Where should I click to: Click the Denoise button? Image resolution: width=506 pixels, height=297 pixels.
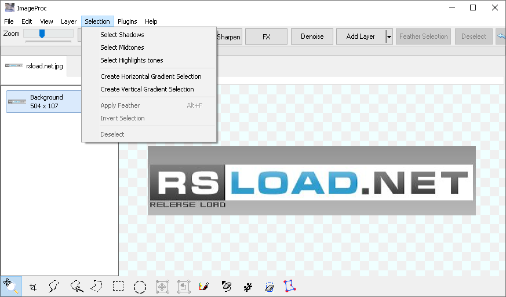312,36
